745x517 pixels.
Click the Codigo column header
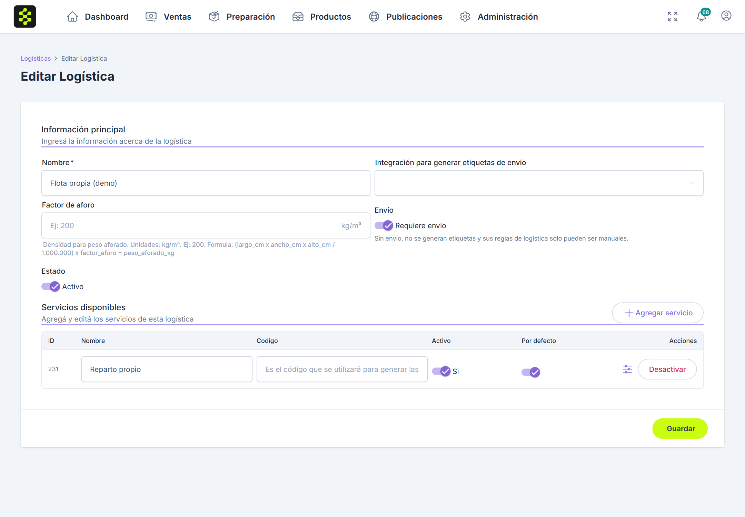(267, 341)
